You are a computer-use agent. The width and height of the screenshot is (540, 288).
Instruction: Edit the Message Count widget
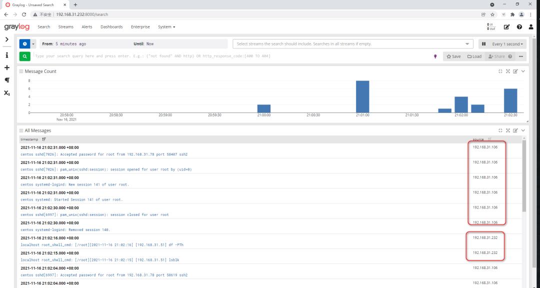click(x=515, y=71)
